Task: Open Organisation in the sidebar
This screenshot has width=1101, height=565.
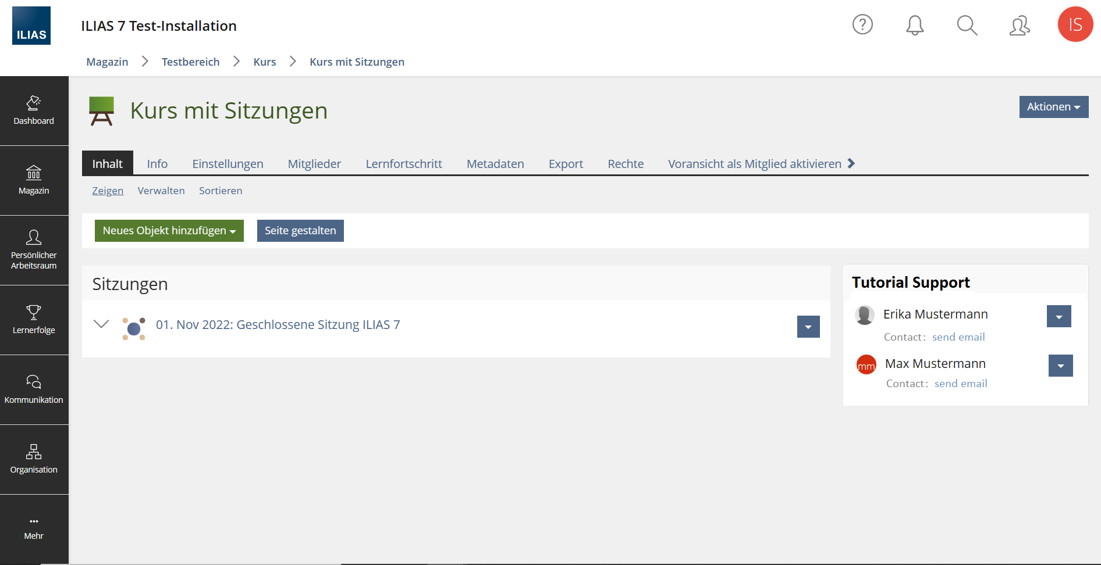Action: click(x=34, y=459)
